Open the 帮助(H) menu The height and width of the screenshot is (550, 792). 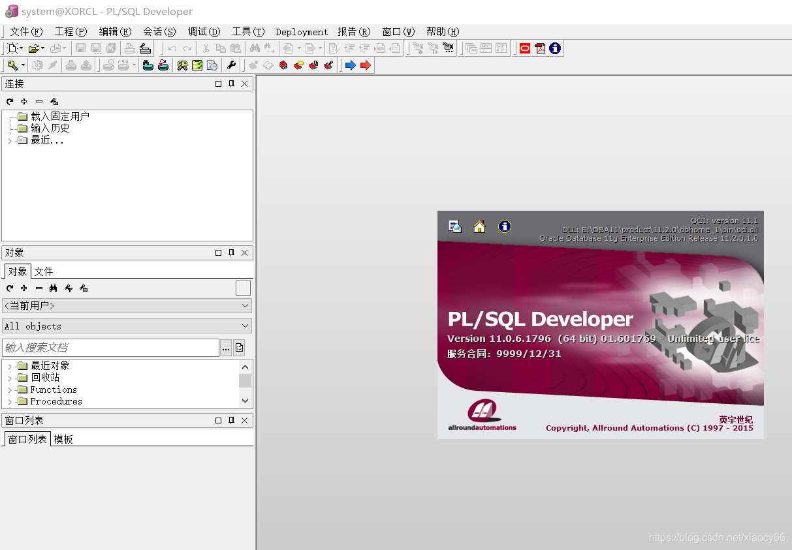click(443, 31)
